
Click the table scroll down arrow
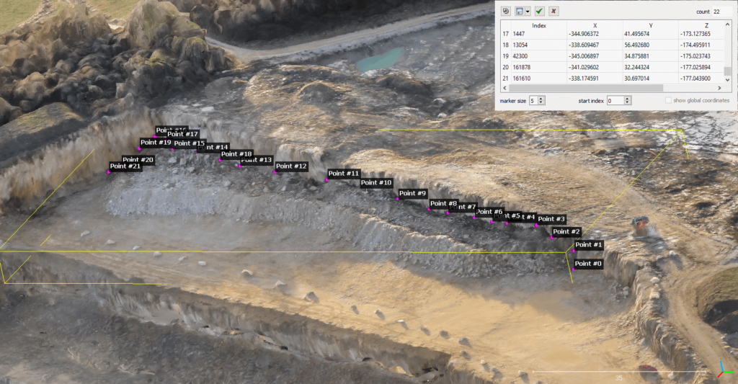(x=728, y=79)
